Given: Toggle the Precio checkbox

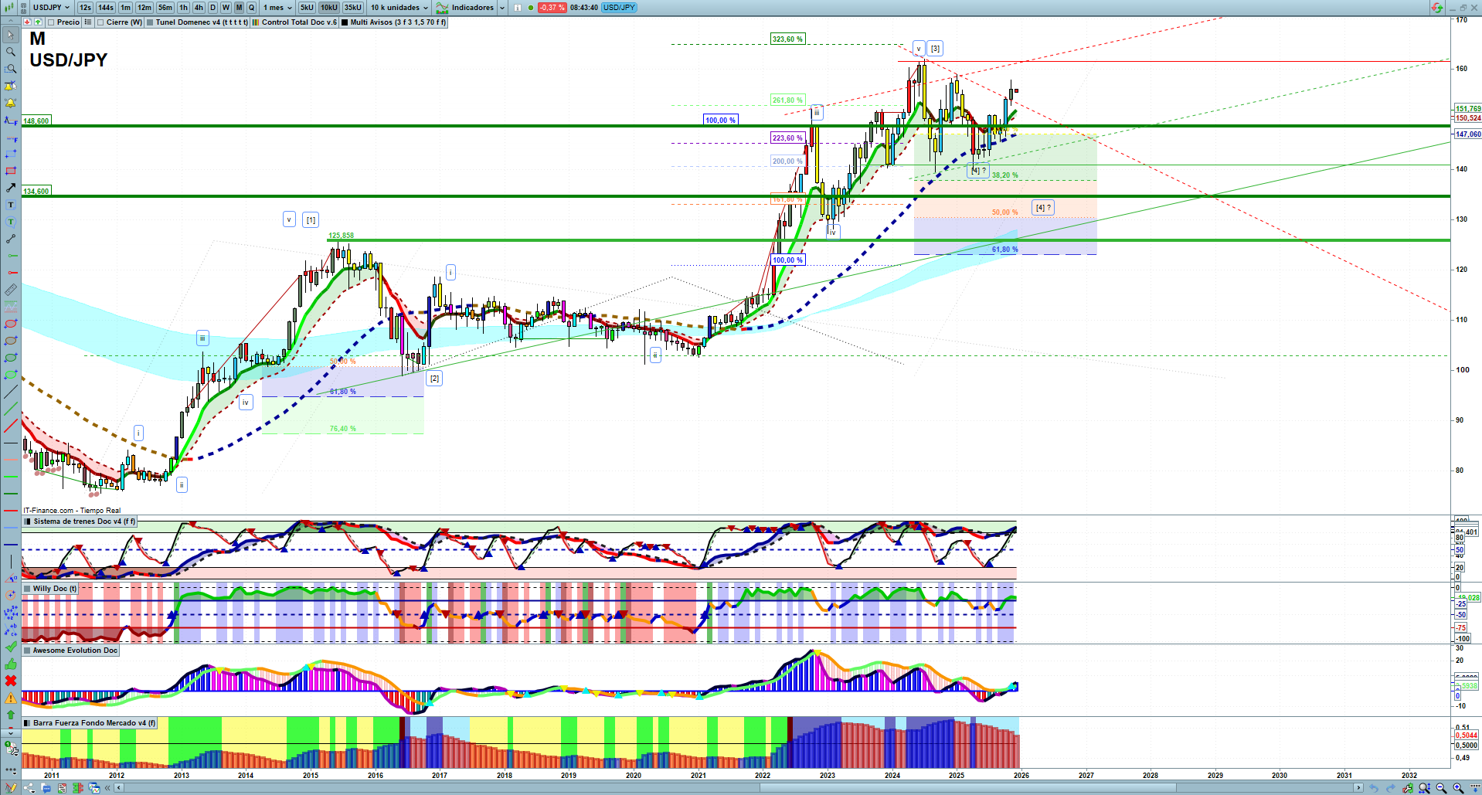Looking at the screenshot, I should click(52, 22).
